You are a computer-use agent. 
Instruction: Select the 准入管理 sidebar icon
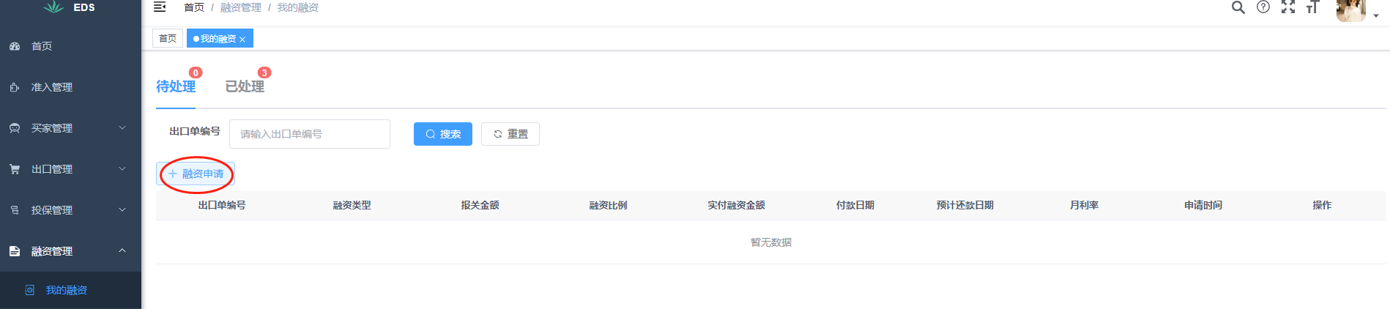point(15,87)
